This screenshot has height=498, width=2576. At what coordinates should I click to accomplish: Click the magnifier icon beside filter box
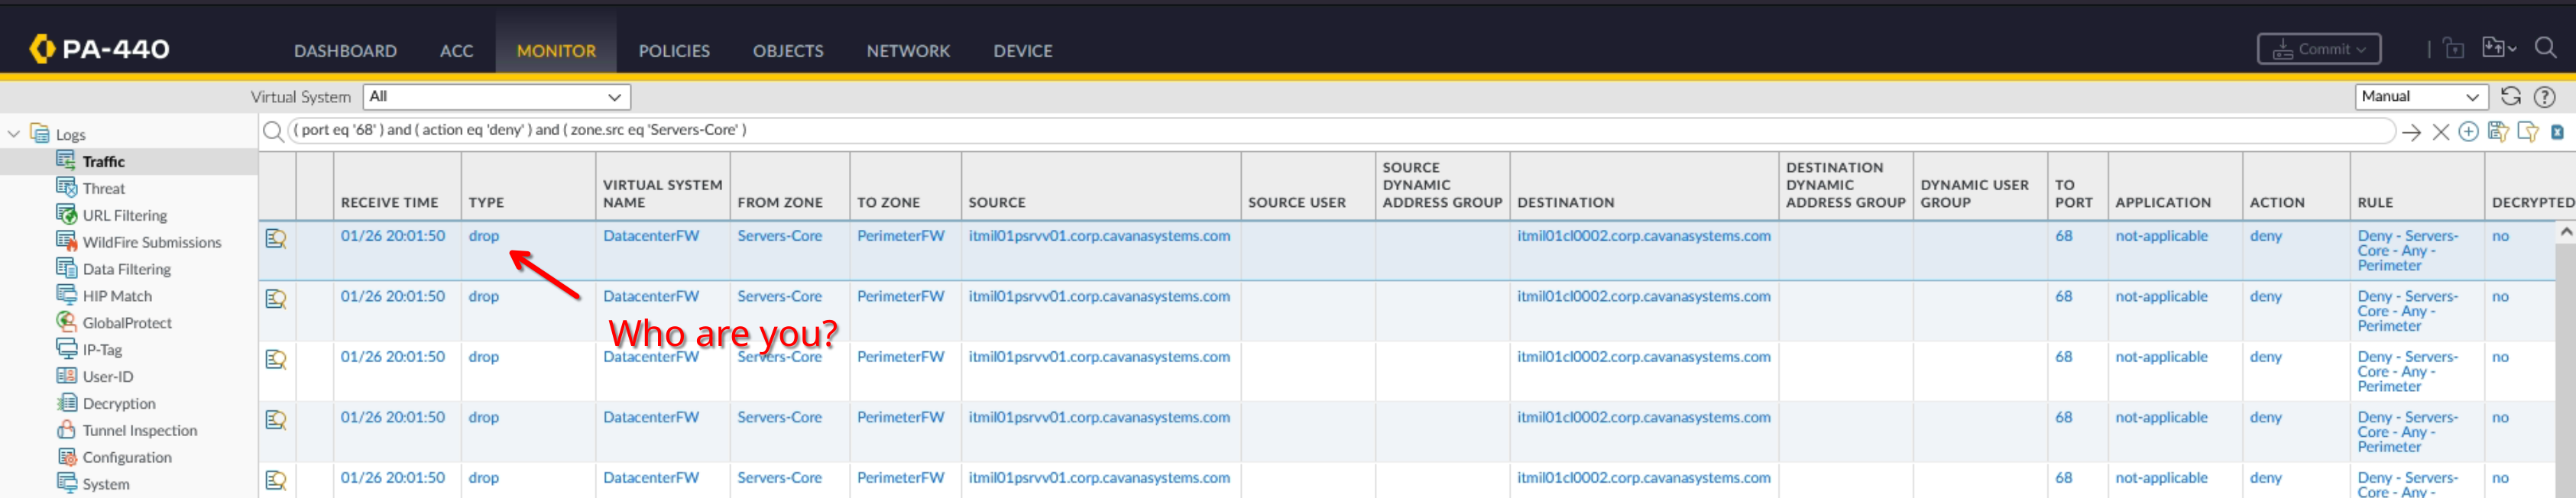(273, 131)
